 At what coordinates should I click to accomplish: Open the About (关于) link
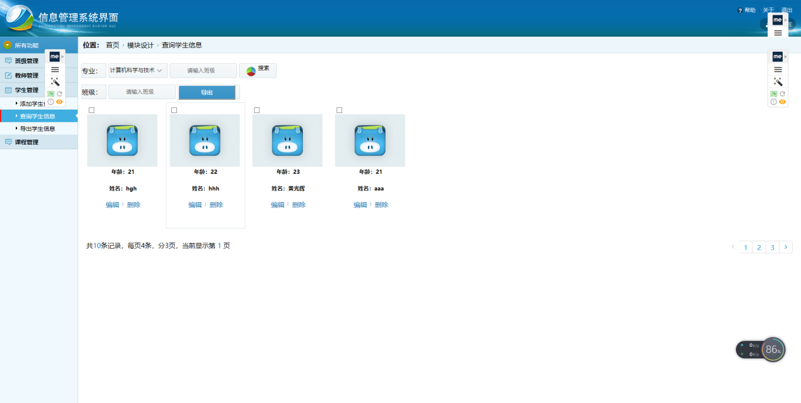pyautogui.click(x=768, y=10)
